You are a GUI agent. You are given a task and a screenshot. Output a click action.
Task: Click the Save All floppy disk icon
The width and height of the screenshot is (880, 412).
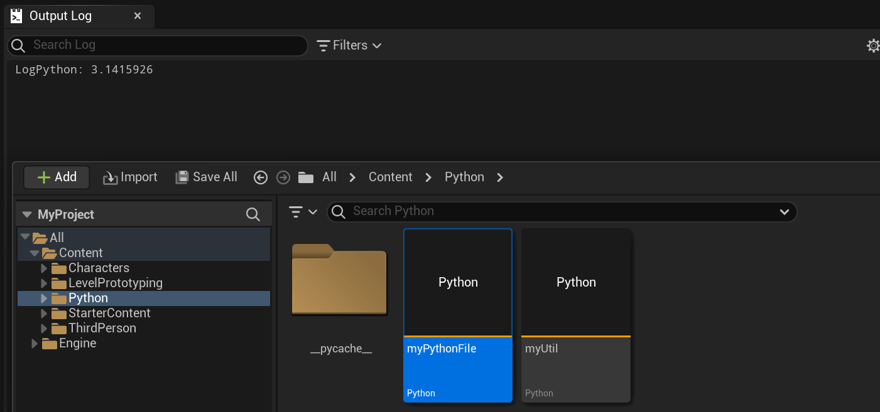pyautogui.click(x=182, y=177)
